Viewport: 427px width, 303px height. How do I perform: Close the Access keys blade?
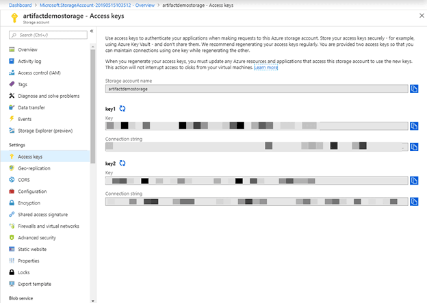click(418, 16)
